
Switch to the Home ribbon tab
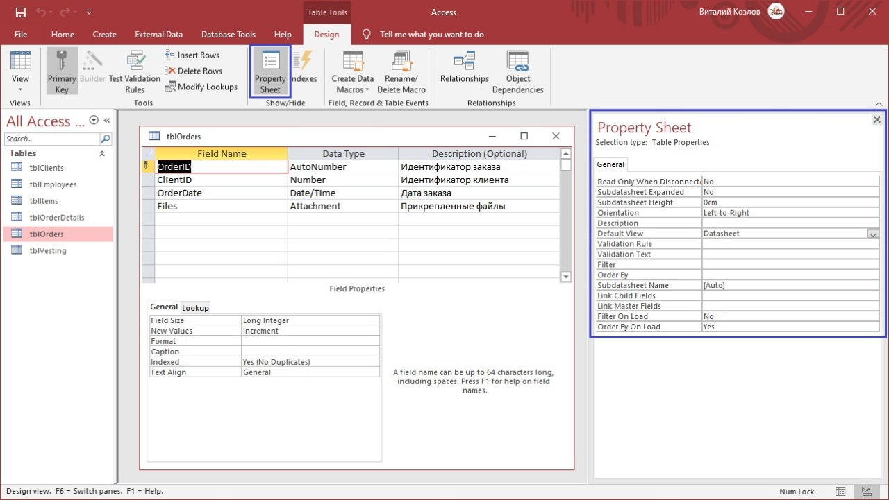[63, 34]
